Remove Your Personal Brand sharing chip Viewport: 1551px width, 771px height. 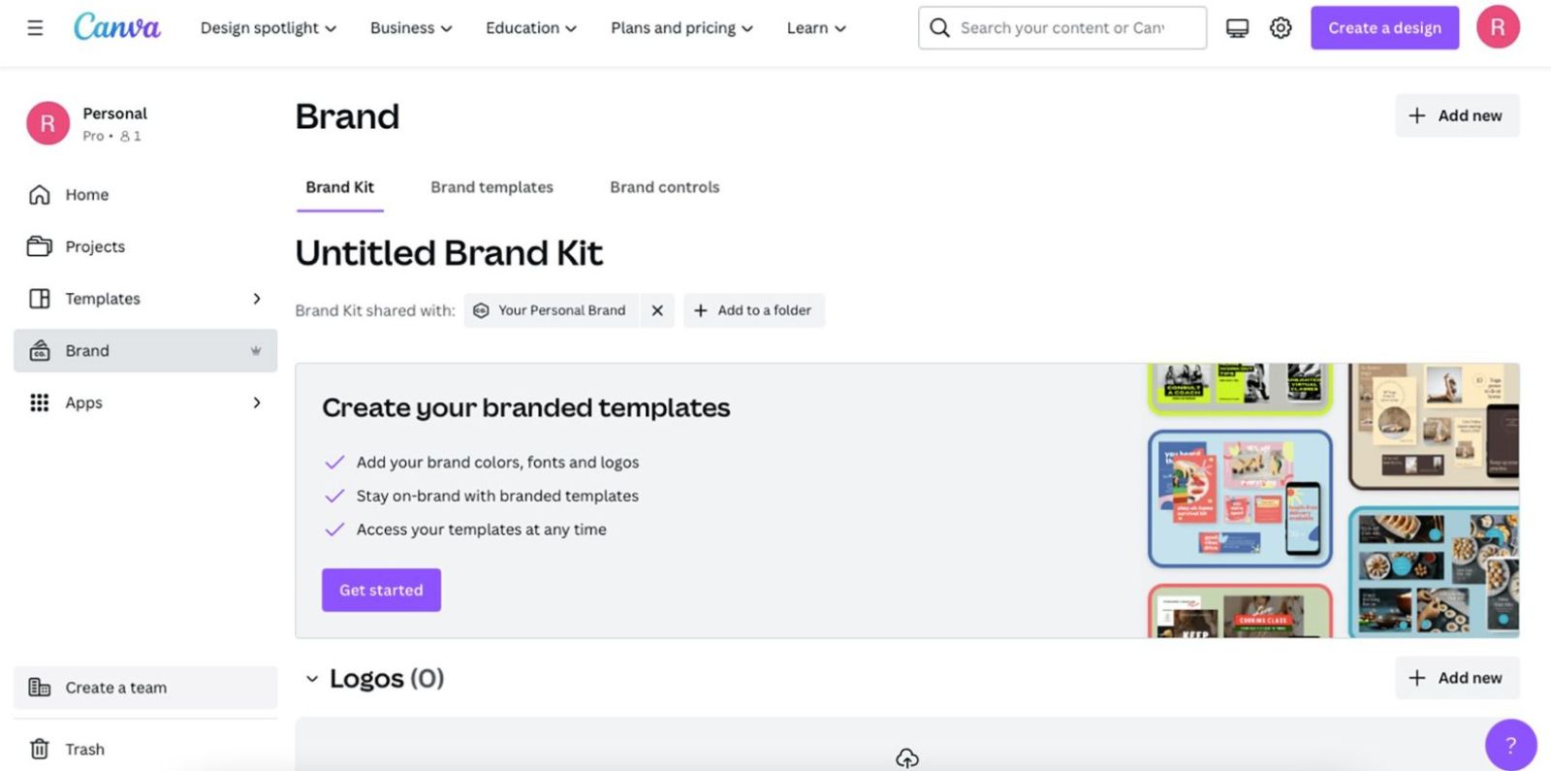click(x=657, y=310)
